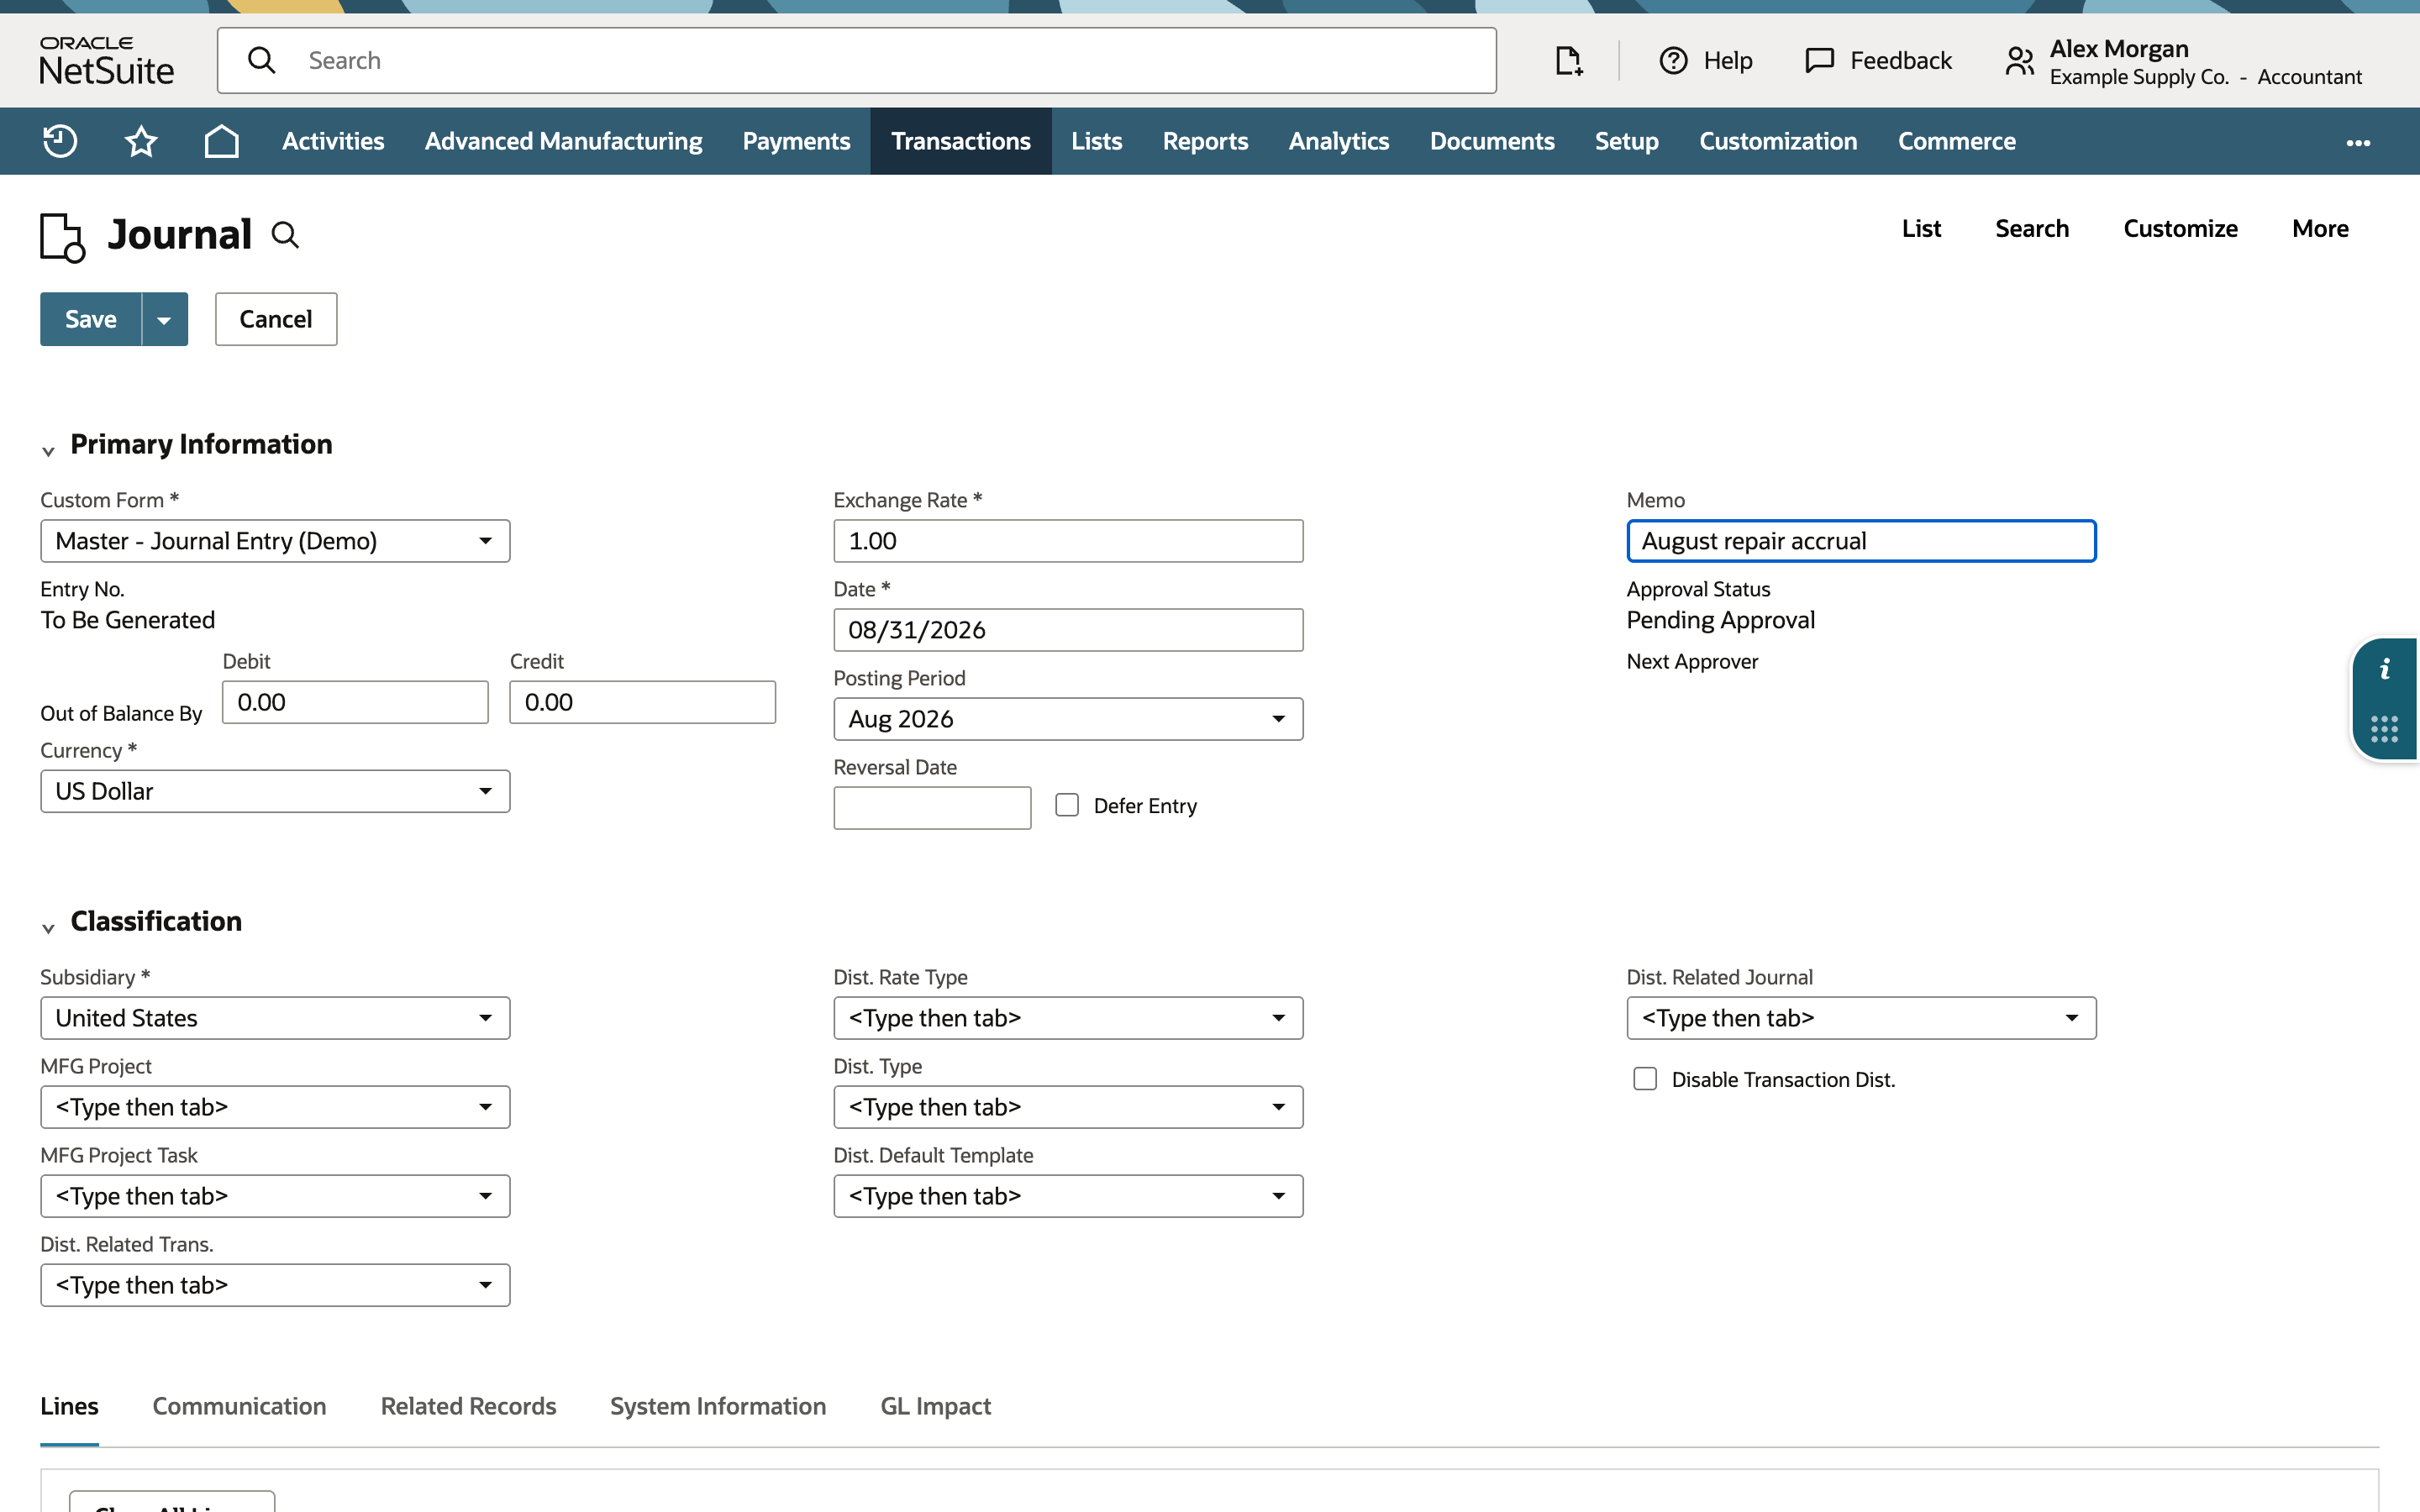
Task: Collapse the Primary Information section
Action: point(48,450)
